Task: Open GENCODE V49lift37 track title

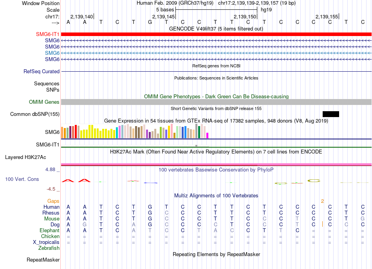Action: 216,29
